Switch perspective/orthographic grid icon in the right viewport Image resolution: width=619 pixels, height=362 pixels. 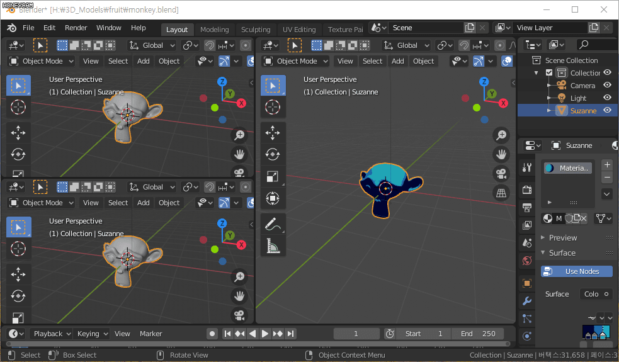coord(501,193)
